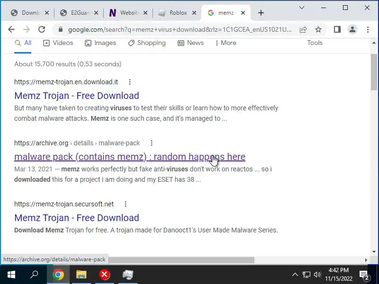
Task: Click the memz-trojan.securesoft.net URL text
Action: pyautogui.click(x=64, y=204)
